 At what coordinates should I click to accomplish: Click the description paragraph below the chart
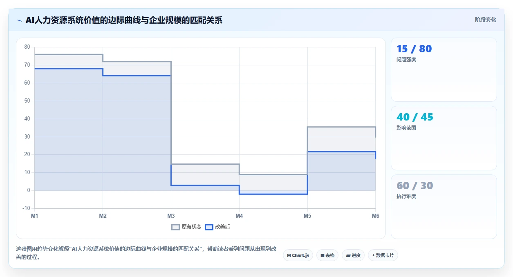coord(146,253)
